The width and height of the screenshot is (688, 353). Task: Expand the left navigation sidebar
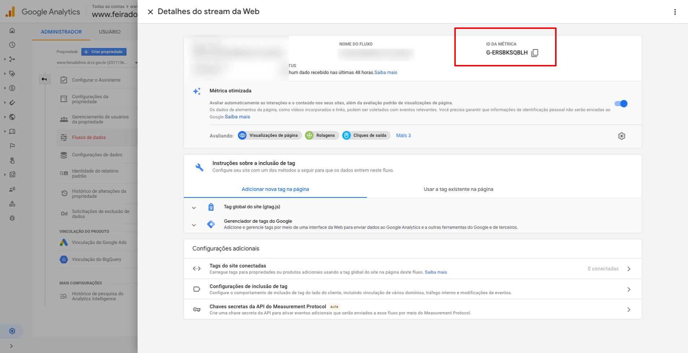[x=12, y=346]
